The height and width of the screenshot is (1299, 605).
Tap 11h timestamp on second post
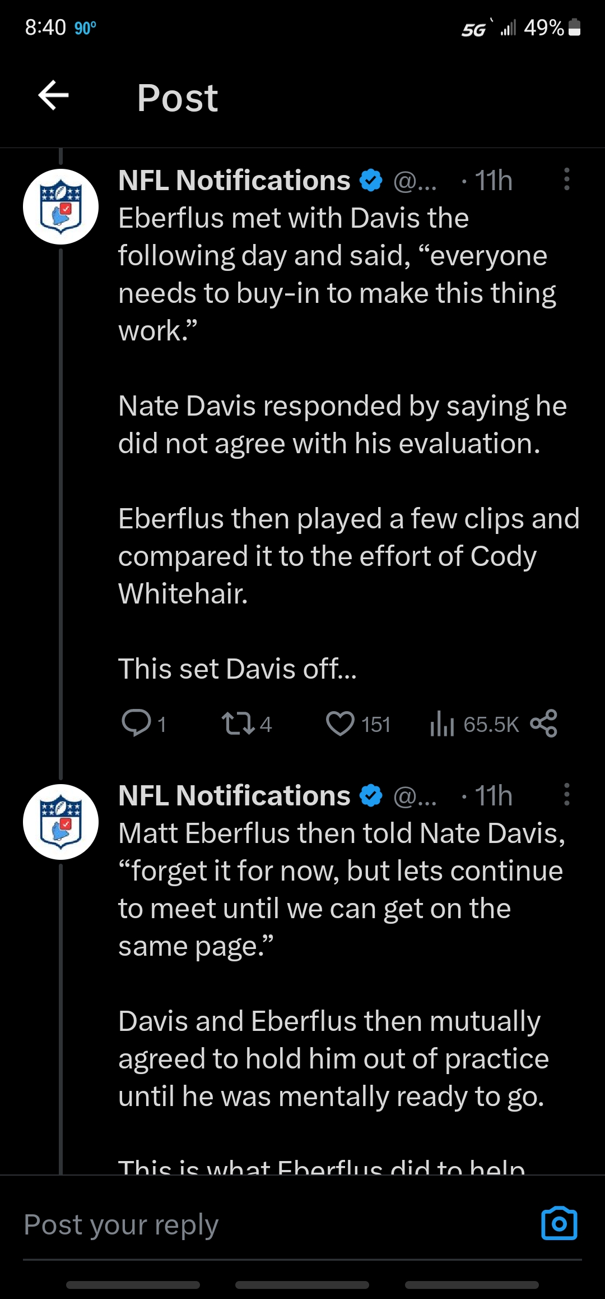(494, 796)
